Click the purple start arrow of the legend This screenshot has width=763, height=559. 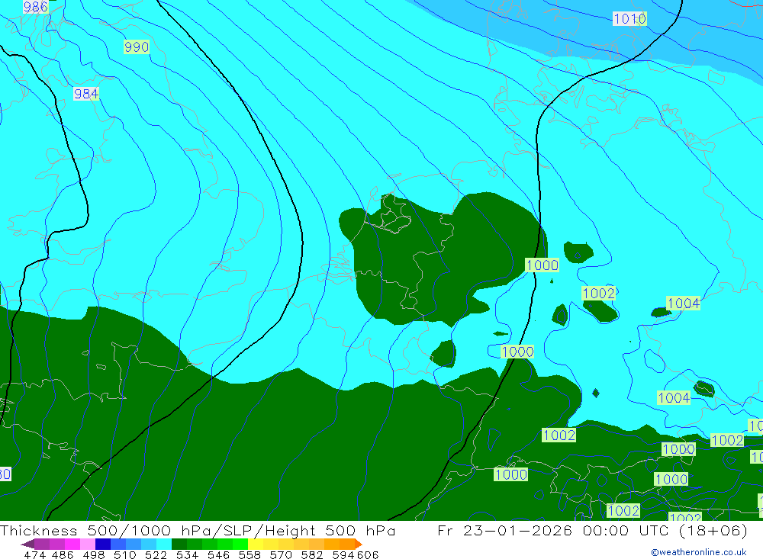tap(27, 544)
